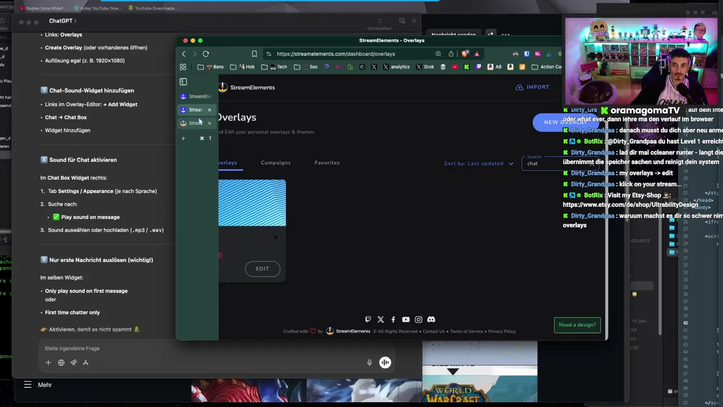Screen dimensions: 723x407
Task: Open the apps grid icon in the bookmarks bar
Action: pos(183,67)
